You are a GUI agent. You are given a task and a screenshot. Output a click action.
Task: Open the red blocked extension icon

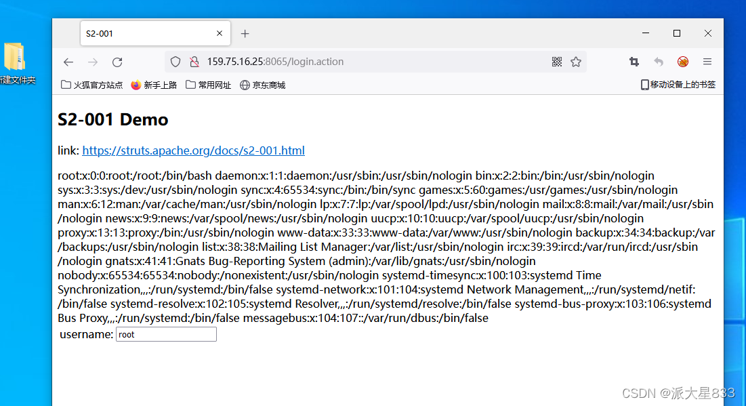click(683, 62)
